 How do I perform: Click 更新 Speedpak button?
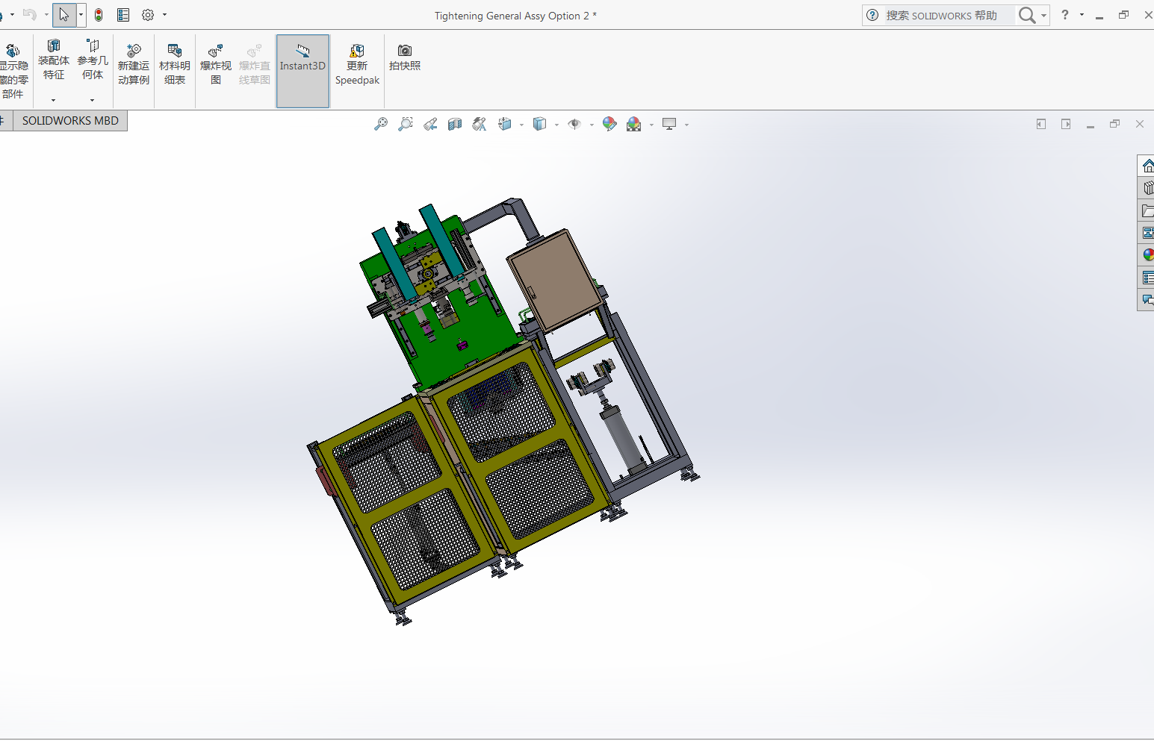click(357, 64)
